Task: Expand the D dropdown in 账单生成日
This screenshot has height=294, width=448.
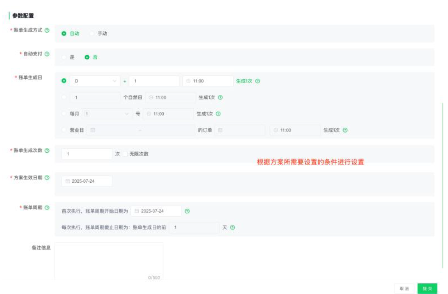Action: pos(95,81)
